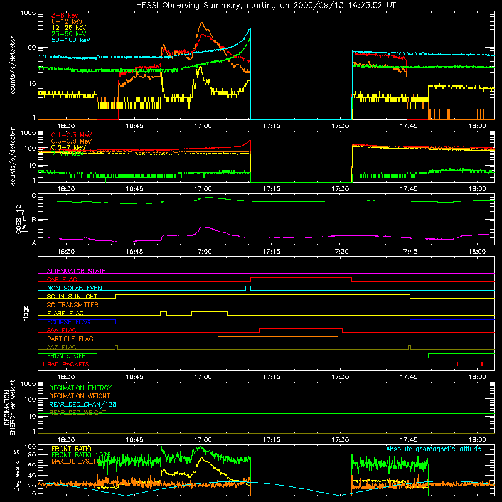Select the REAR_DEC_CHAN/128 legend label

[83, 405]
